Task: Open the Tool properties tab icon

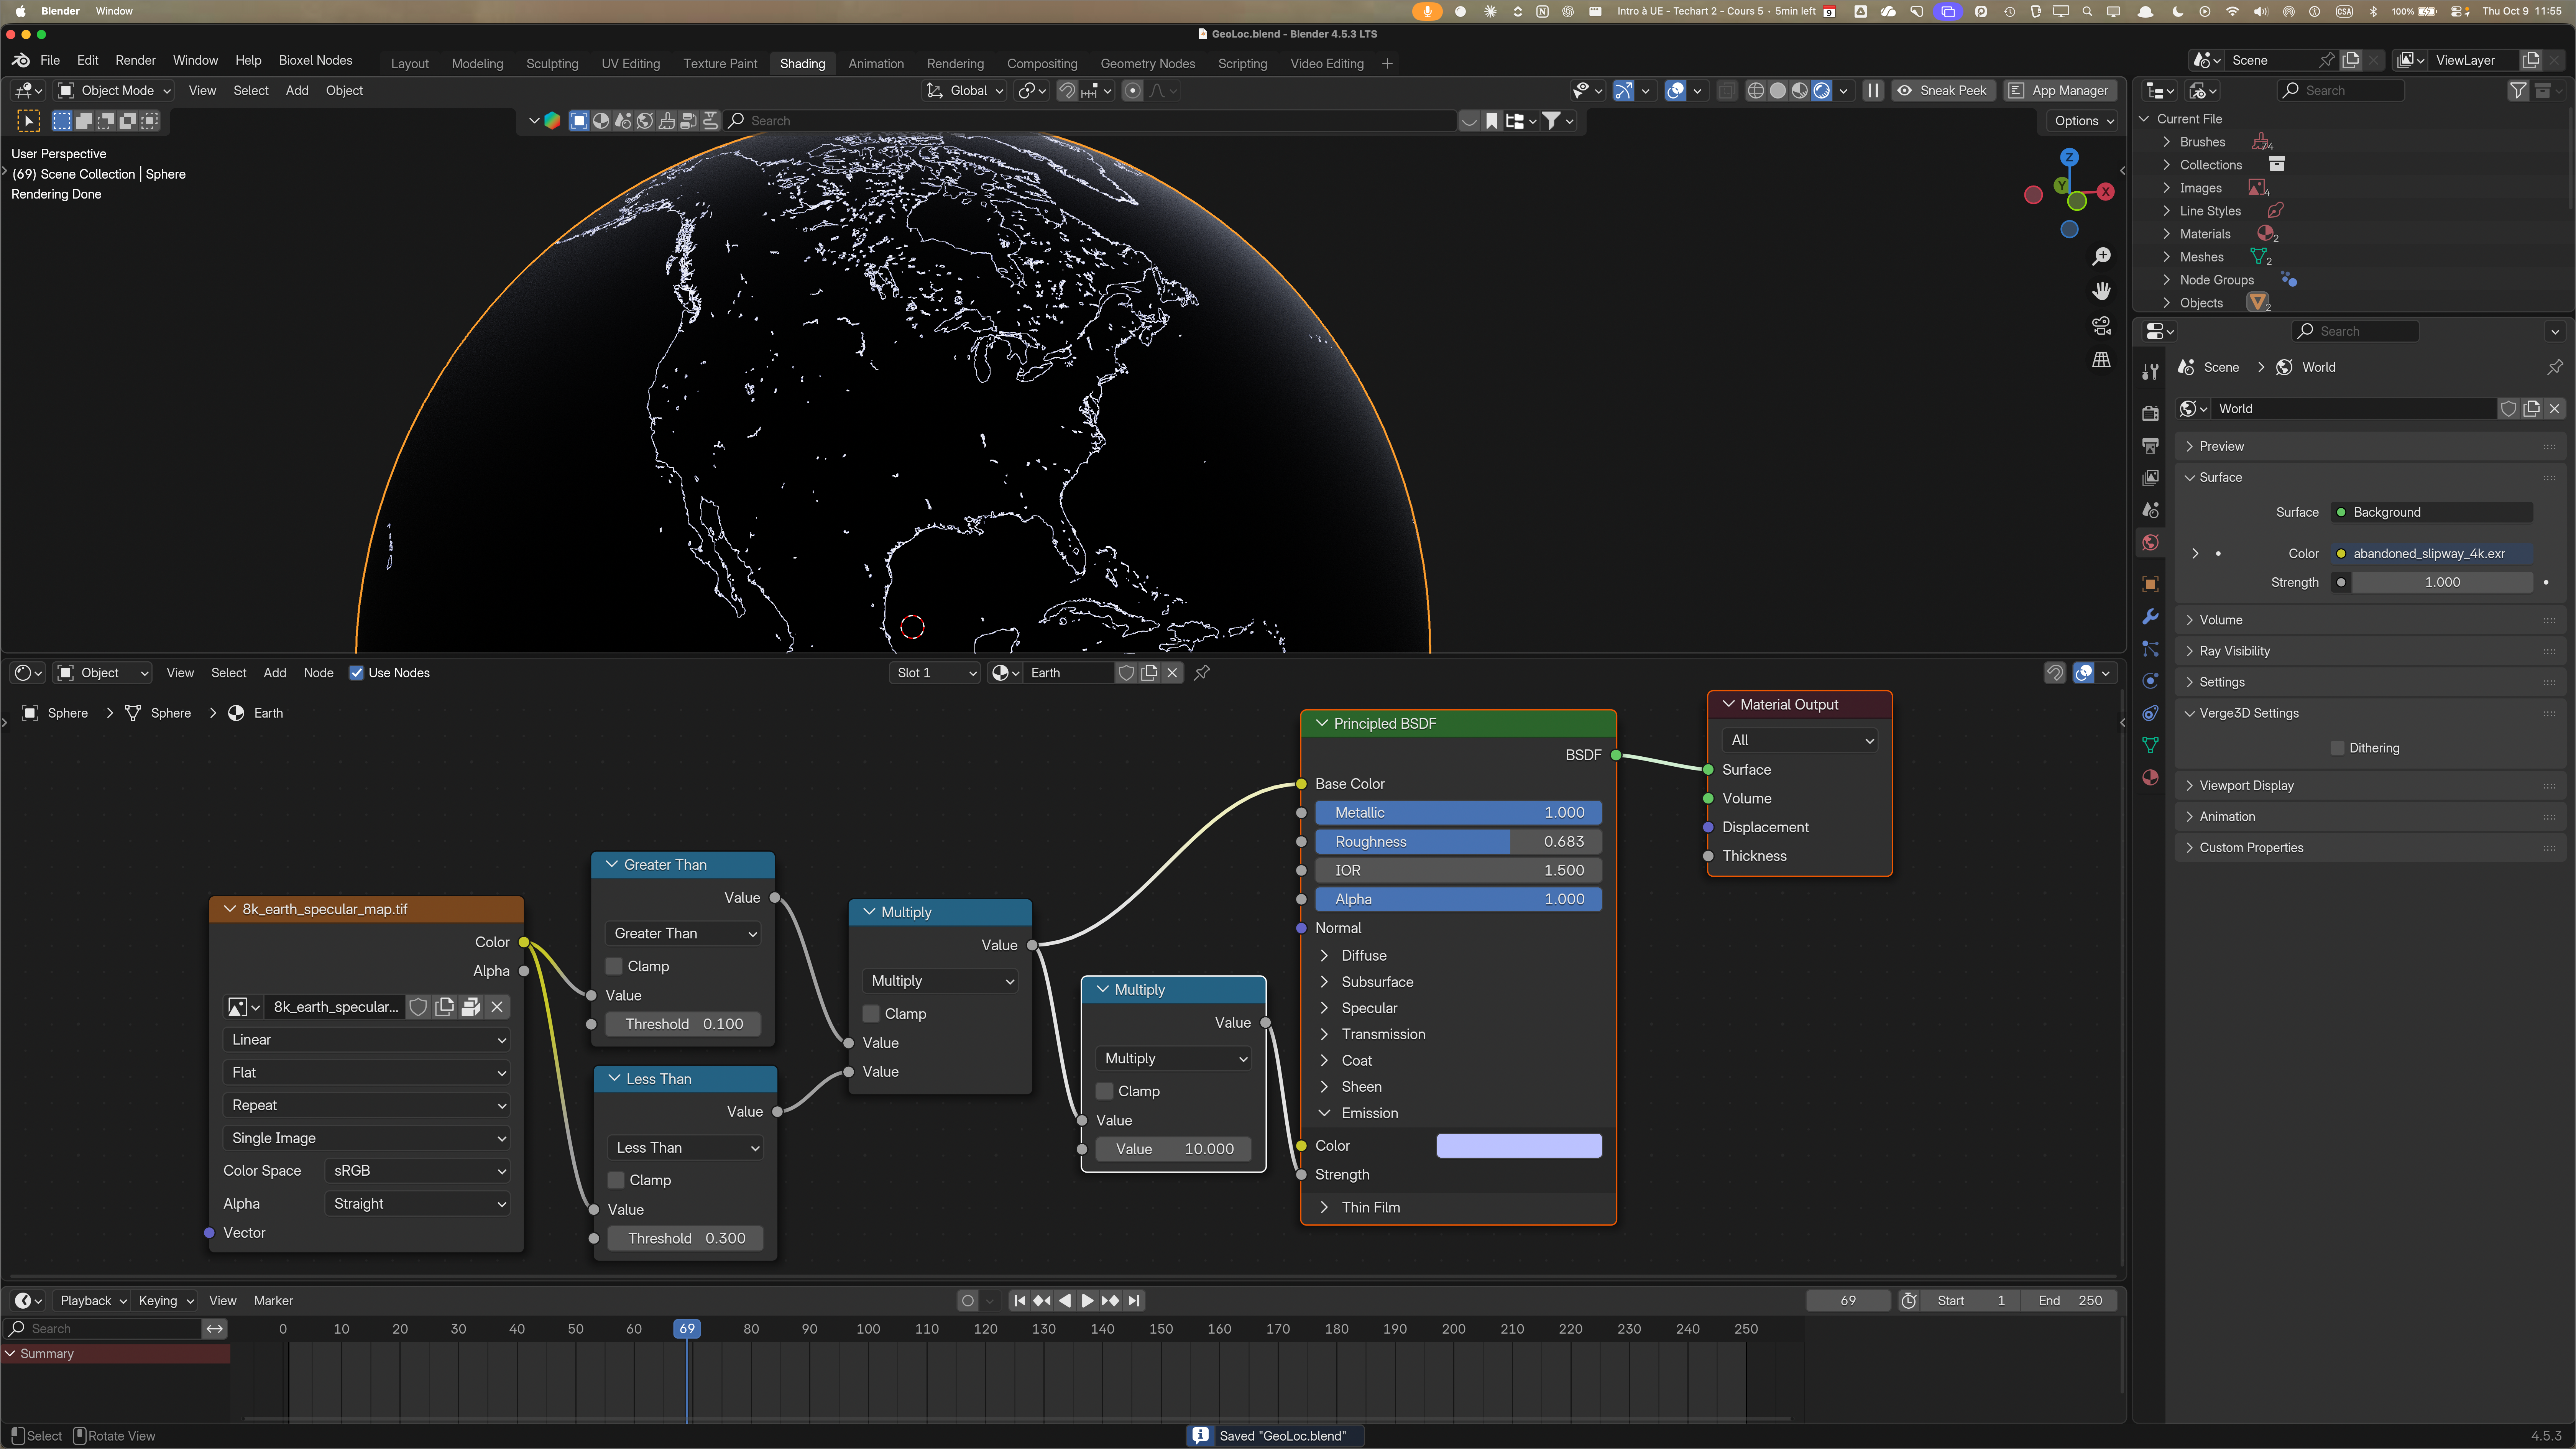Action: click(2150, 372)
